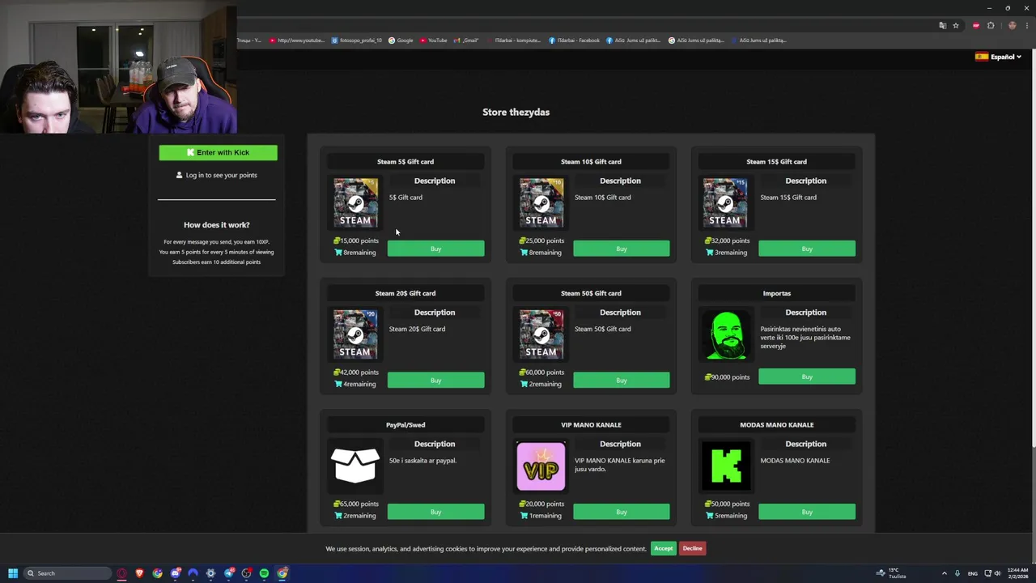Open the browser three-dot menu
This screenshot has width=1036, height=583.
click(x=1026, y=26)
